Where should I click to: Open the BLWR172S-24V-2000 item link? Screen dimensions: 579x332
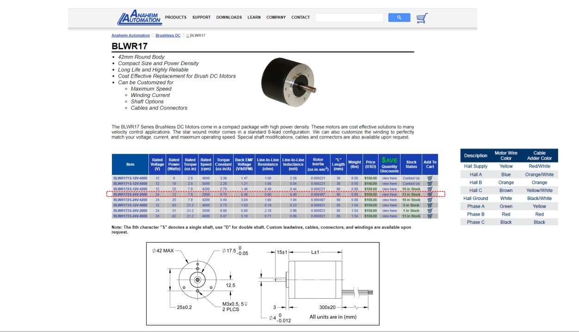coord(130,194)
